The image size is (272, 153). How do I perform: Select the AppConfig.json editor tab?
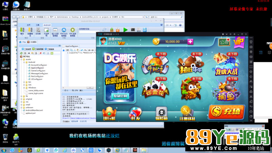coord(70,46)
